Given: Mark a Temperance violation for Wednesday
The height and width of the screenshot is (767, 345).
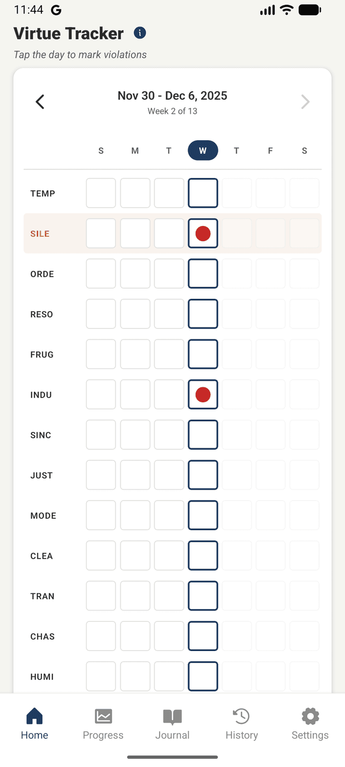Looking at the screenshot, I should tap(203, 193).
